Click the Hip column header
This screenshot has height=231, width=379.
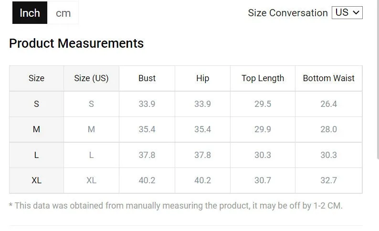(x=202, y=78)
